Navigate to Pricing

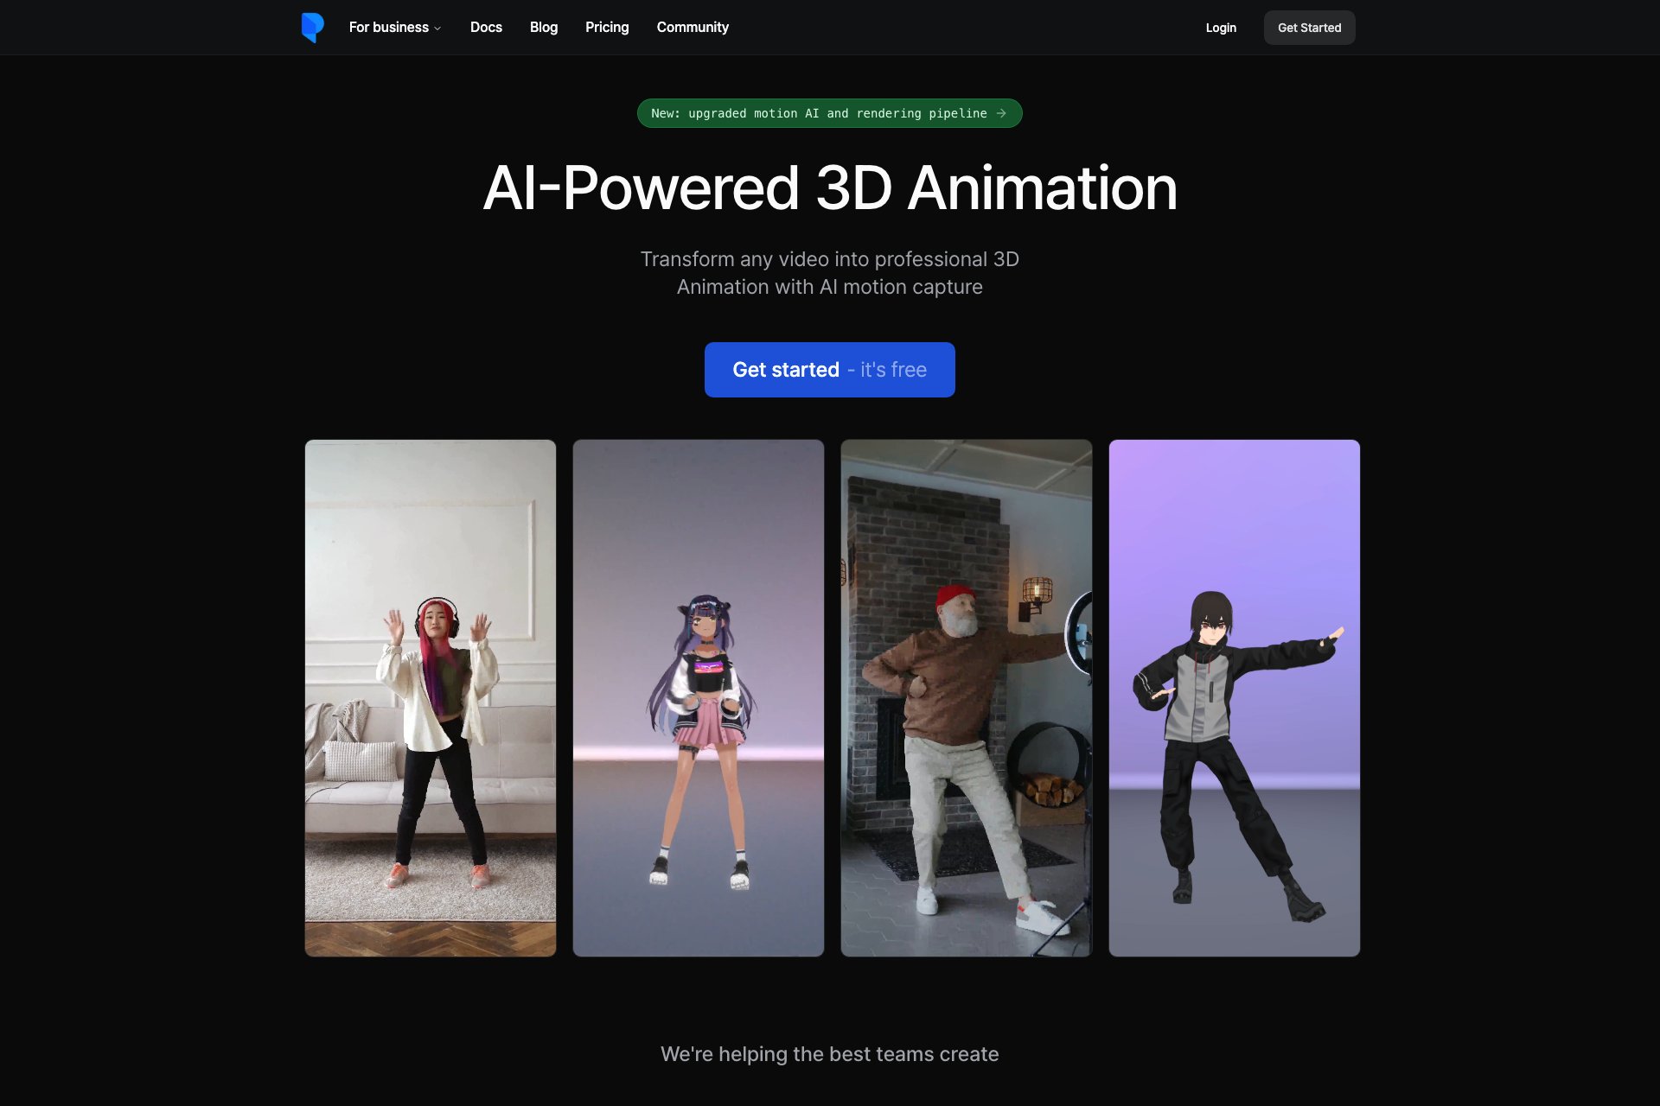(607, 28)
